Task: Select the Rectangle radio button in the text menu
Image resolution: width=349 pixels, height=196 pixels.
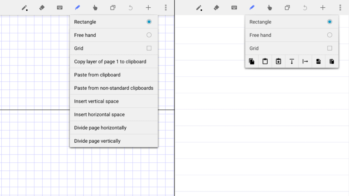Action: 149,22
